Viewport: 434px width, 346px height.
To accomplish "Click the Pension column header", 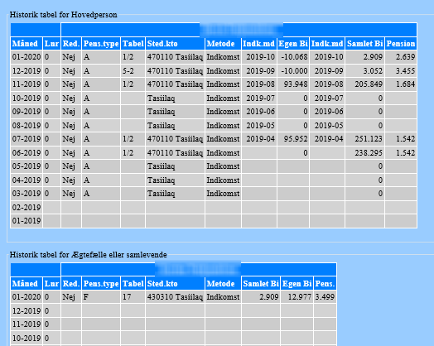I will 401,44.
